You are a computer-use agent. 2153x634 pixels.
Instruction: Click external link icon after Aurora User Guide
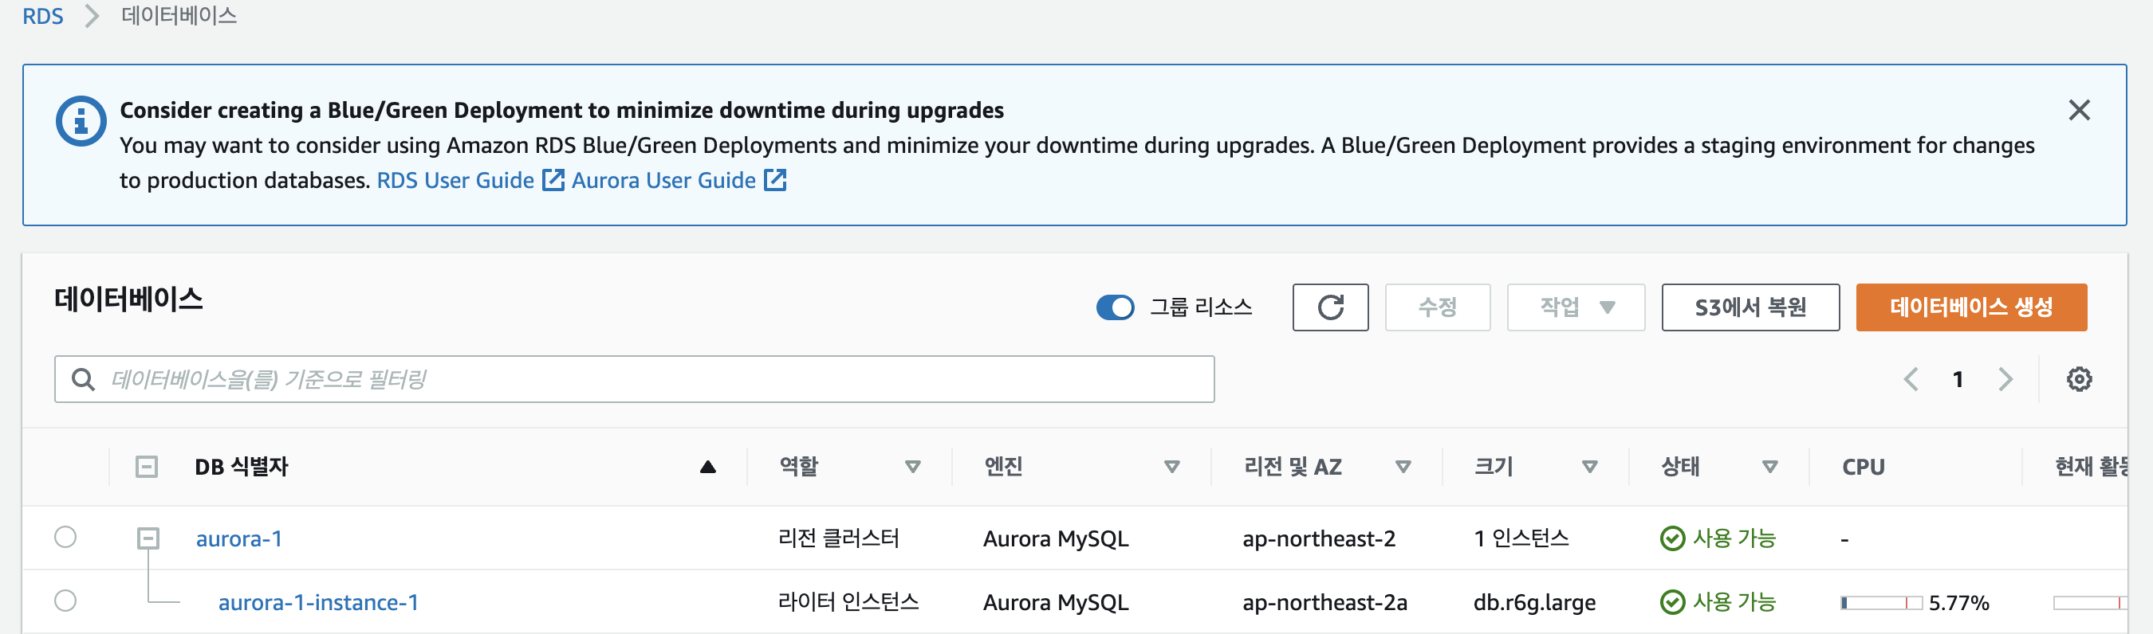click(776, 179)
